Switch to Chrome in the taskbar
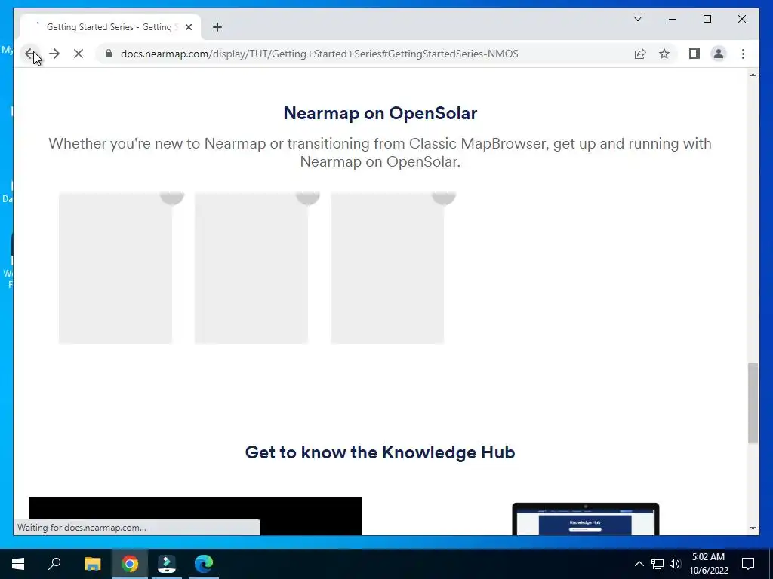The image size is (773, 579). pyautogui.click(x=130, y=564)
